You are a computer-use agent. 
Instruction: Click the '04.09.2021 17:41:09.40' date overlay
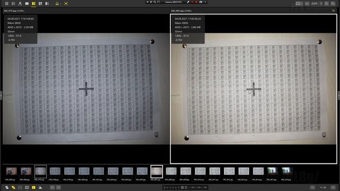tap(21, 19)
